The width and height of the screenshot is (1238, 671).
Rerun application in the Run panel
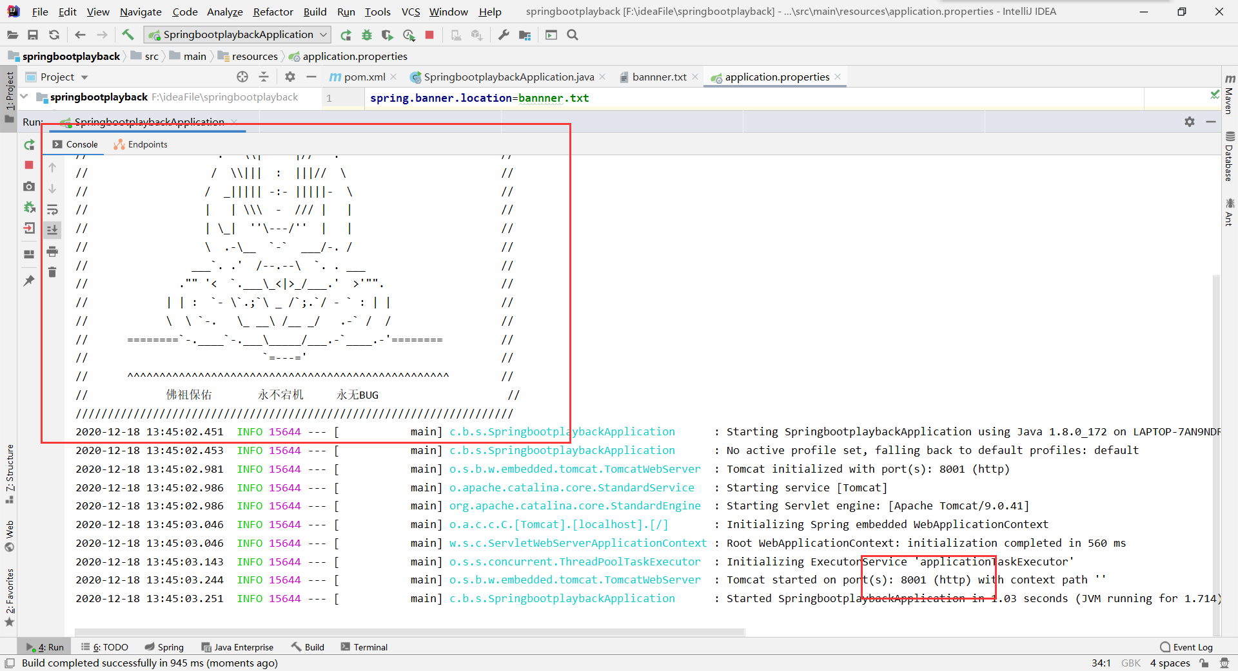click(x=29, y=145)
